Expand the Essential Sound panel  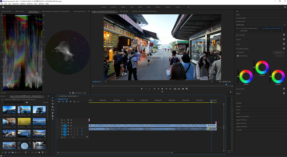[240, 21]
